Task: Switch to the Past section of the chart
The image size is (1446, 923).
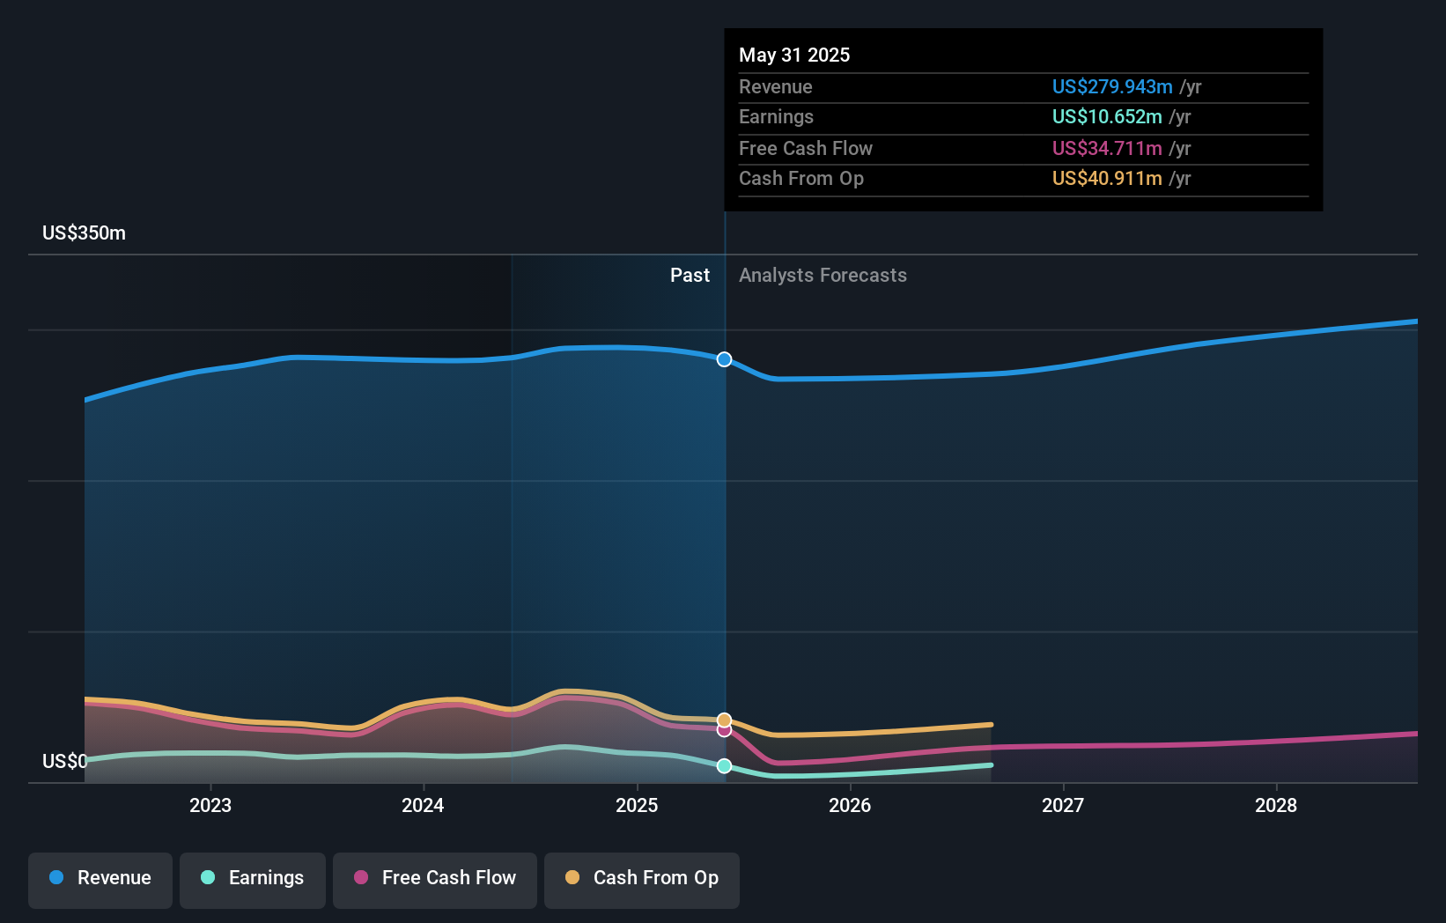Action: [x=690, y=276]
